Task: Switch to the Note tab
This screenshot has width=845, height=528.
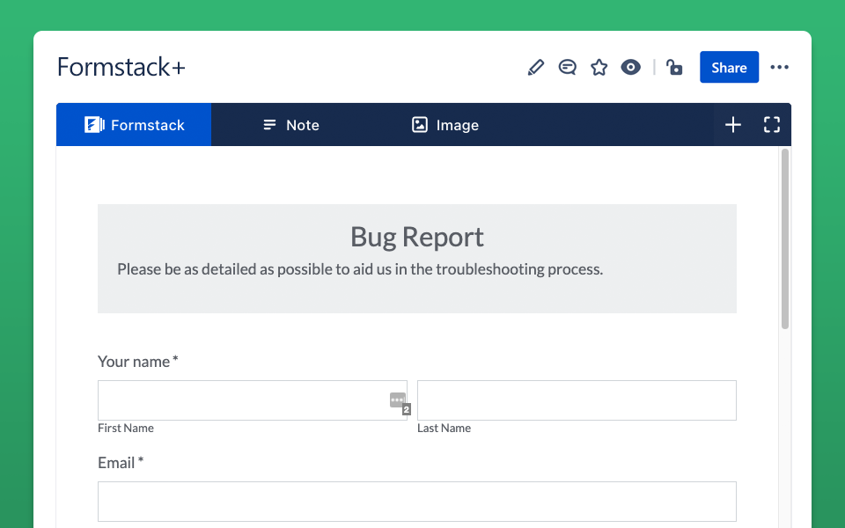Action: tap(291, 125)
